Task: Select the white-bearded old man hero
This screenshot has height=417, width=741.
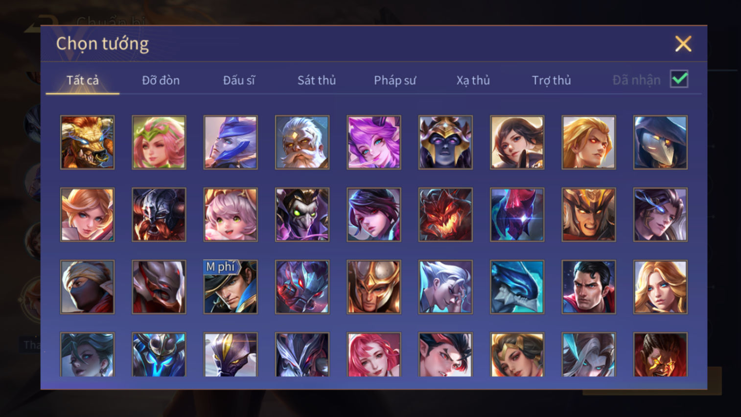Action: coord(302,142)
